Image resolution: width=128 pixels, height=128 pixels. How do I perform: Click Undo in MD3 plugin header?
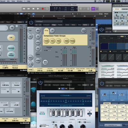coord(67,25)
